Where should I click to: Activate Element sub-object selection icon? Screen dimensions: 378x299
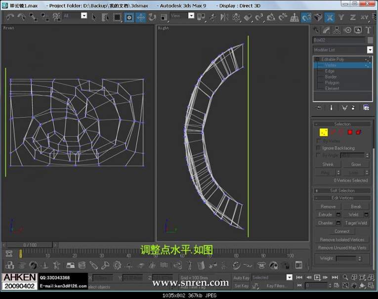(358, 132)
